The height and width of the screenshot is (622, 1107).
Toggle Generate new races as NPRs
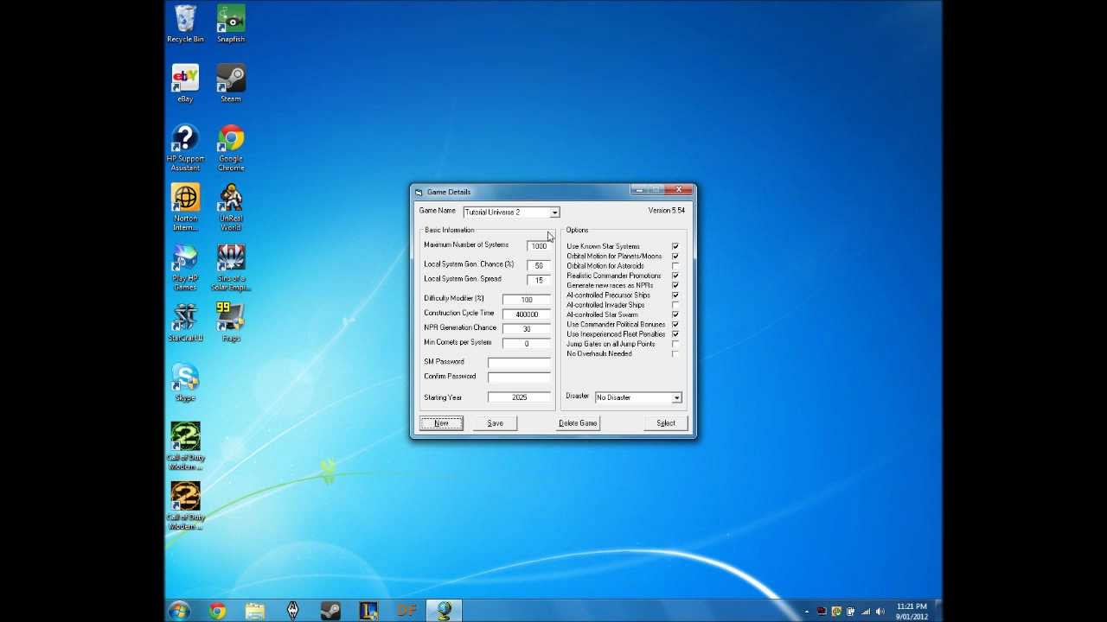(675, 285)
